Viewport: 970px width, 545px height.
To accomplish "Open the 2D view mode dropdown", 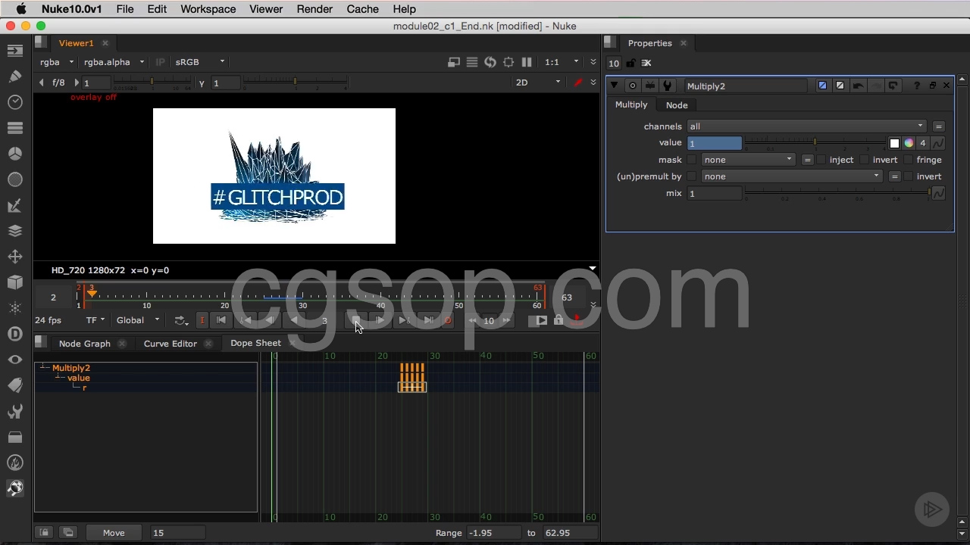I will [538, 83].
